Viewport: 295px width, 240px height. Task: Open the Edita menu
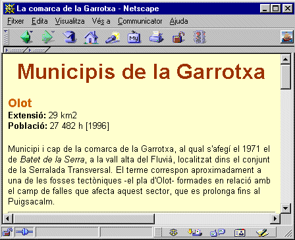tap(40, 21)
